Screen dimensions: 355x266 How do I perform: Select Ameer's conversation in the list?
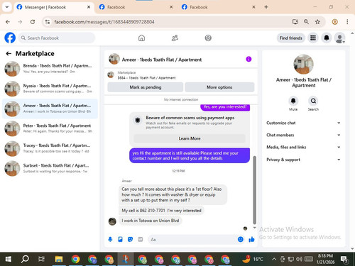click(x=50, y=109)
